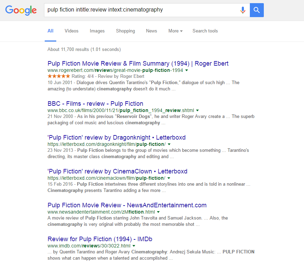Image resolution: width=304 pixels, height=267 pixels.
Task: Open Roger Ebert Pulp Fiction review link
Action: coord(138,64)
